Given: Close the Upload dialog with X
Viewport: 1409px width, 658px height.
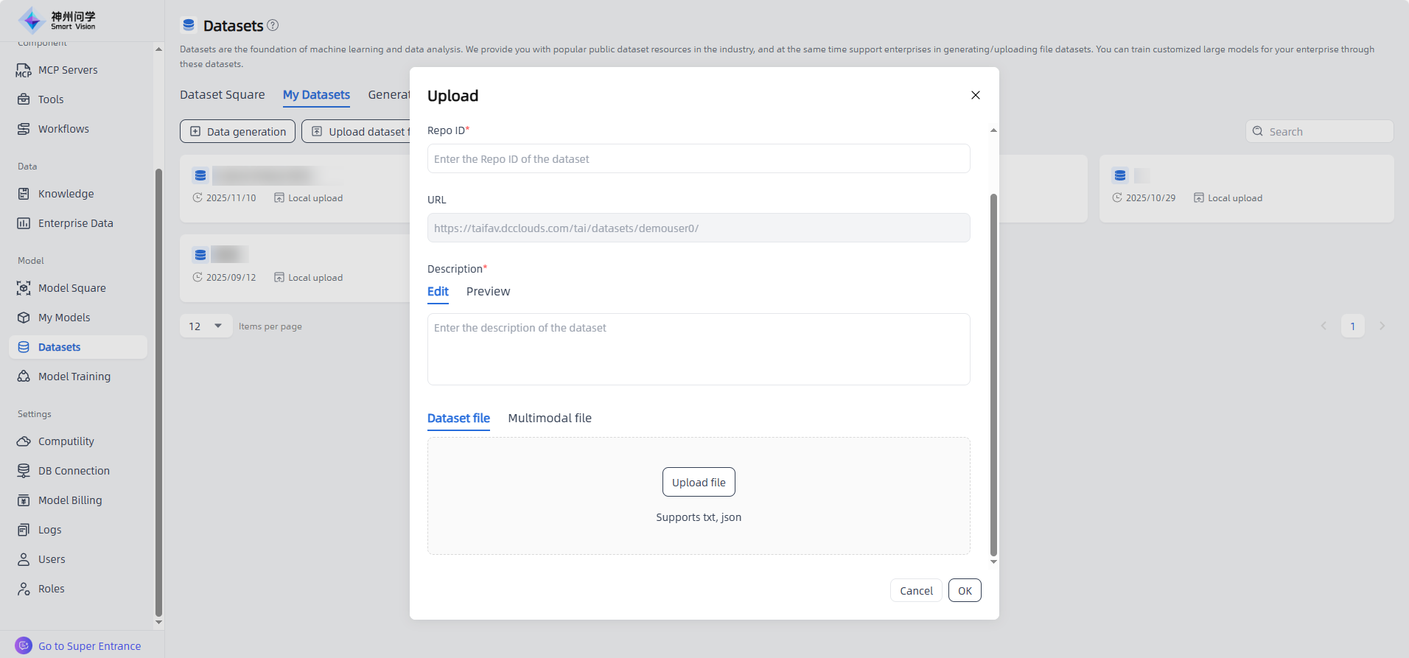Looking at the screenshot, I should 975,95.
